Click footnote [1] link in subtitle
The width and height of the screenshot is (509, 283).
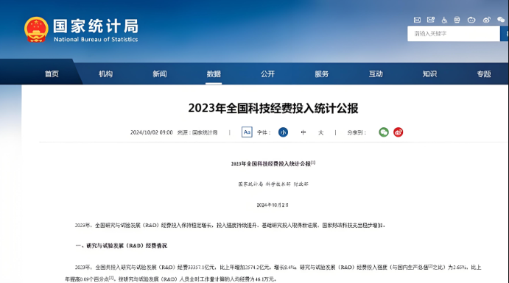pos(313,162)
